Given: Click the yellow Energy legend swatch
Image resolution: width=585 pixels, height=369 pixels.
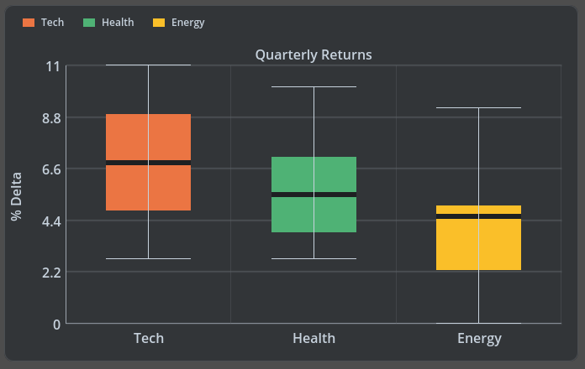Looking at the screenshot, I should pos(159,23).
